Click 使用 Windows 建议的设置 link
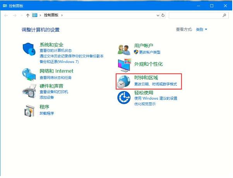 156,98
